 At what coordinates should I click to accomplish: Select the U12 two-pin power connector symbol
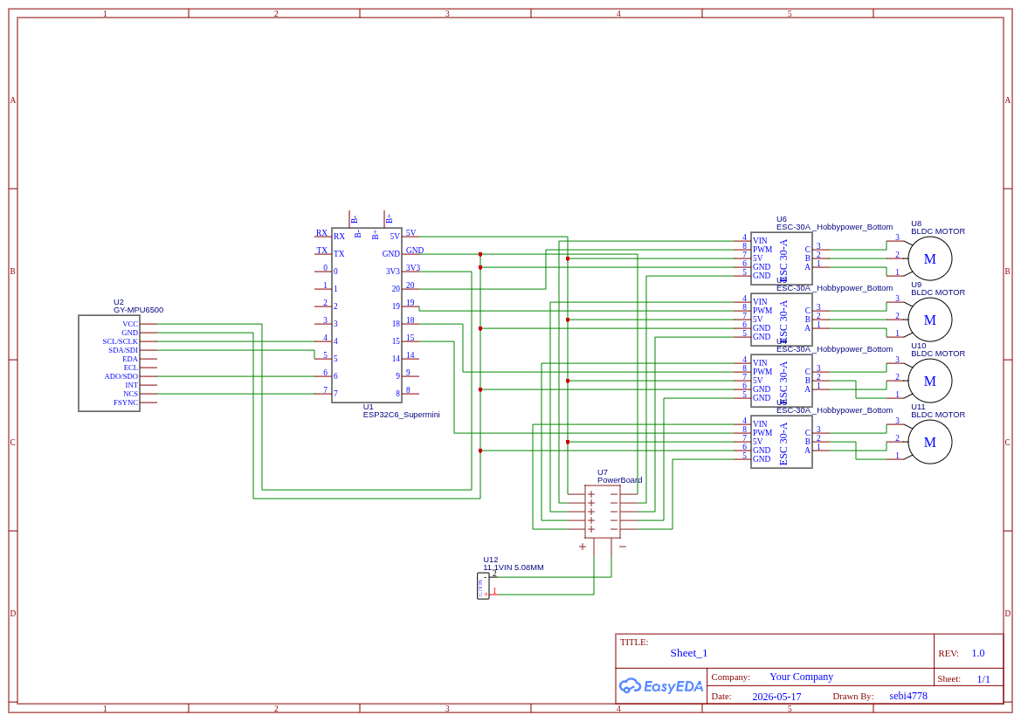coord(483,585)
